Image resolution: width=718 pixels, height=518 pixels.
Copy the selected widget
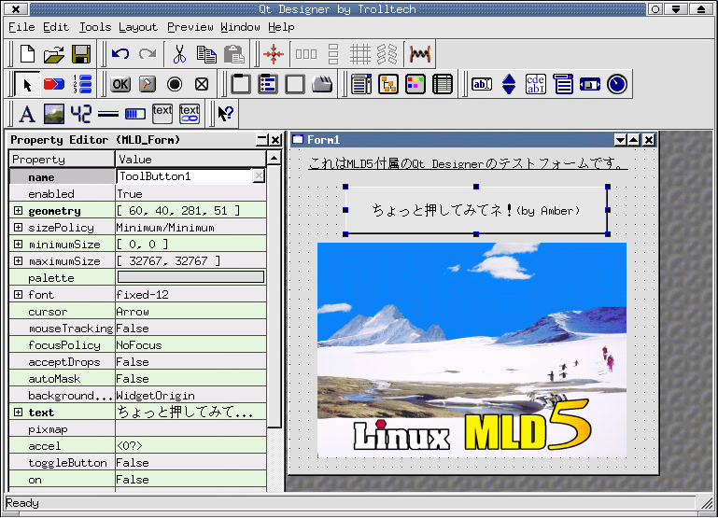pyautogui.click(x=206, y=54)
